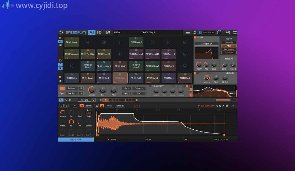Select layer slot 2
The image size is (295, 171).
[112, 100]
